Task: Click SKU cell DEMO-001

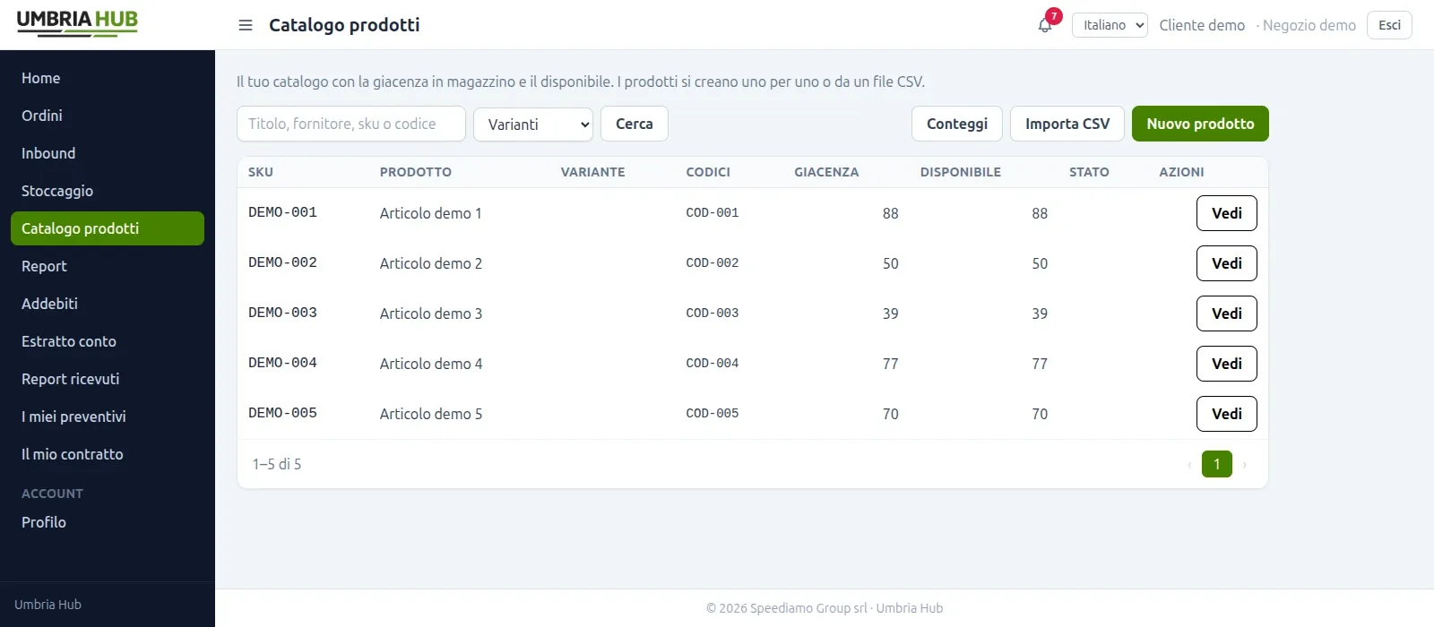Action: [x=282, y=212]
